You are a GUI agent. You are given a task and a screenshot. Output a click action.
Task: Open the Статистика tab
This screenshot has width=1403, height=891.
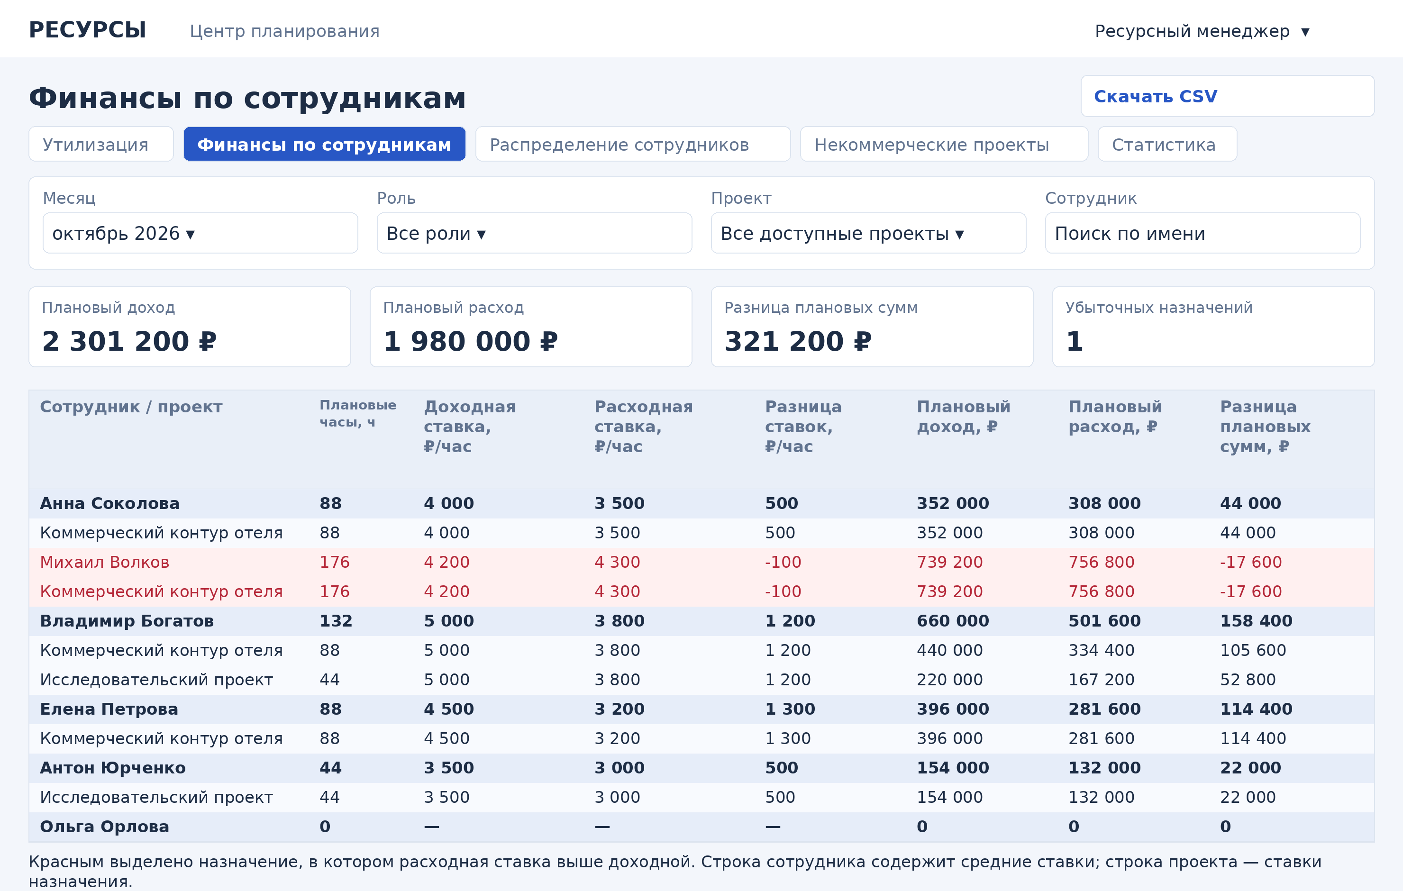(x=1167, y=144)
